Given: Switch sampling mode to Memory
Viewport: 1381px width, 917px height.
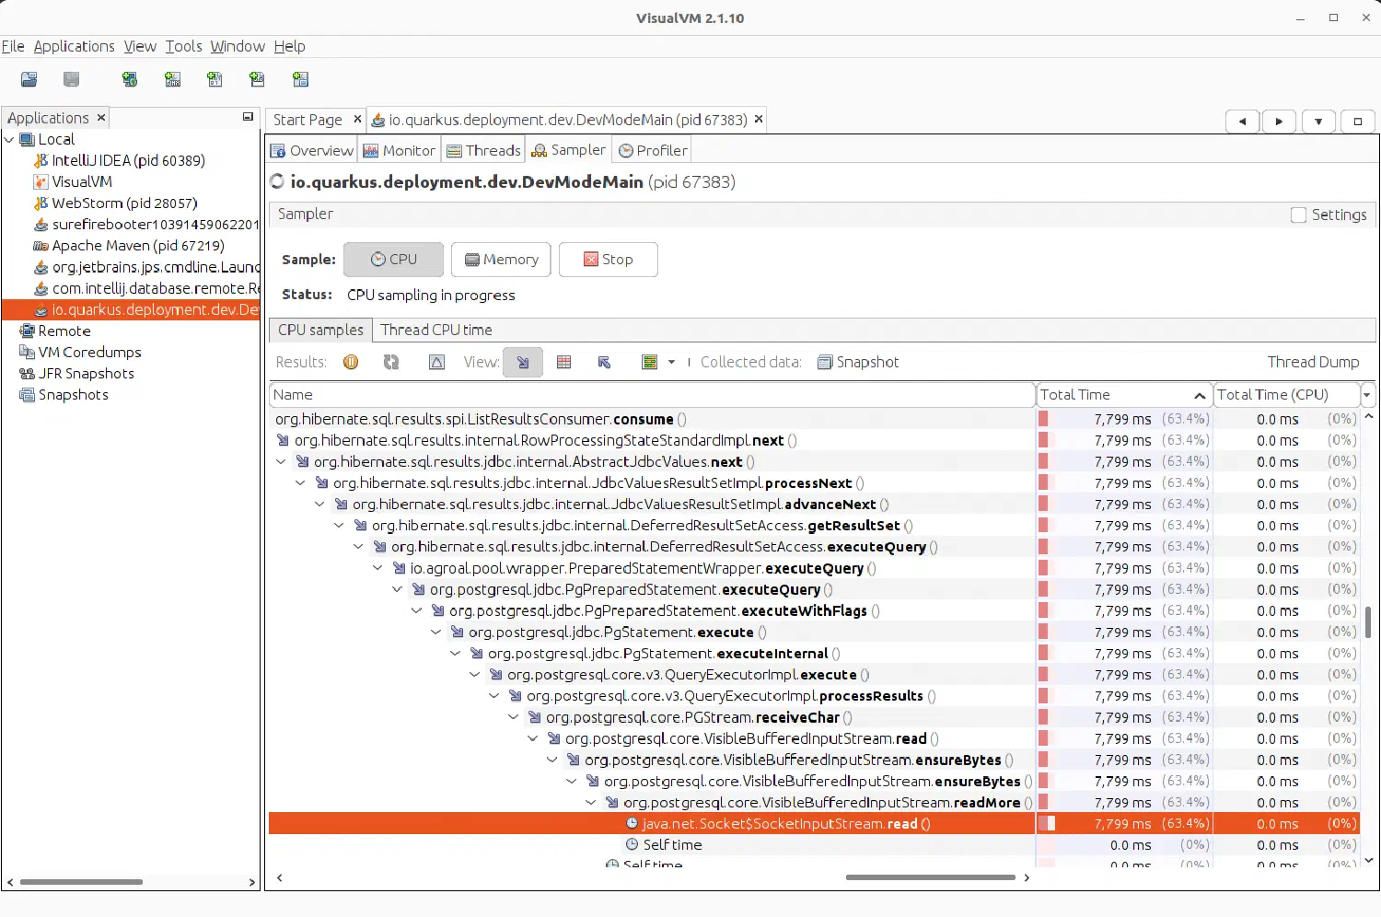Looking at the screenshot, I should 501,260.
